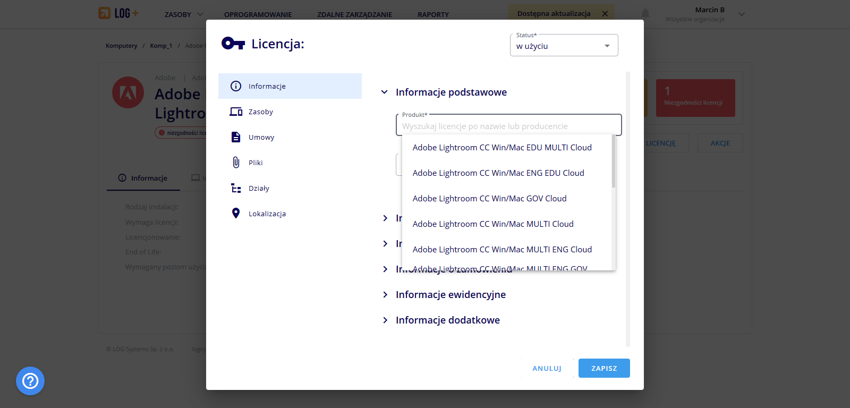Click the ANULUJ cancel button
The height and width of the screenshot is (408, 850).
tap(547, 368)
